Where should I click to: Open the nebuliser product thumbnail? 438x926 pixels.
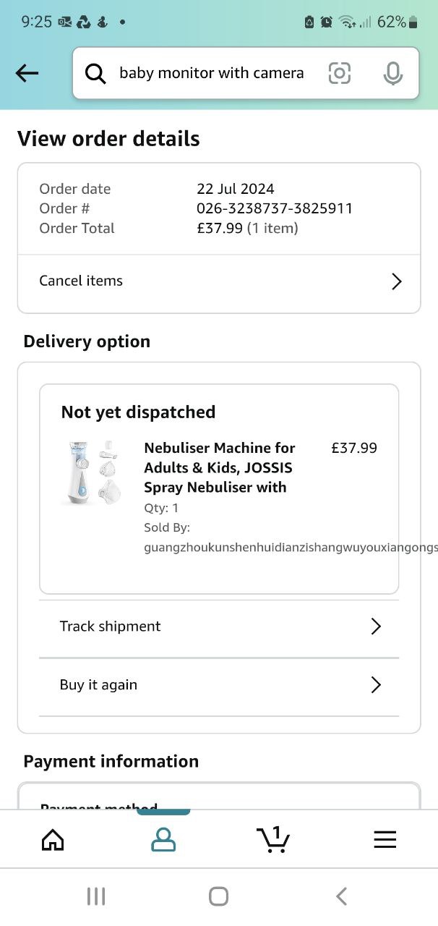coord(91,472)
